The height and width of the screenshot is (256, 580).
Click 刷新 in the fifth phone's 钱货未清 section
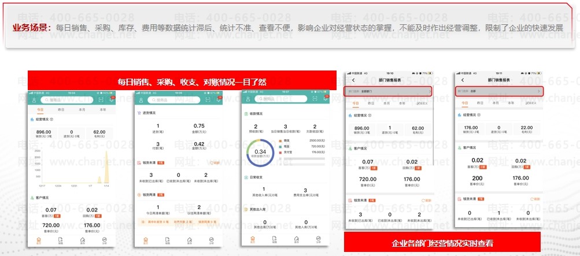coord(535,199)
